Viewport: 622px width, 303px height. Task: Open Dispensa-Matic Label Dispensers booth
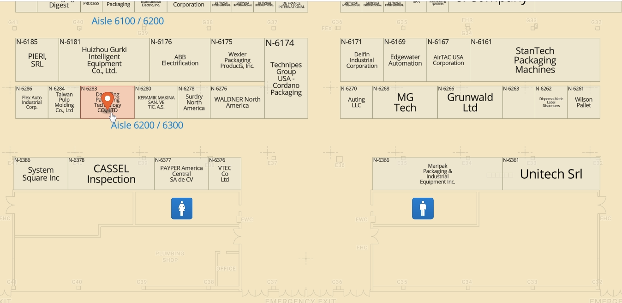tap(551, 102)
